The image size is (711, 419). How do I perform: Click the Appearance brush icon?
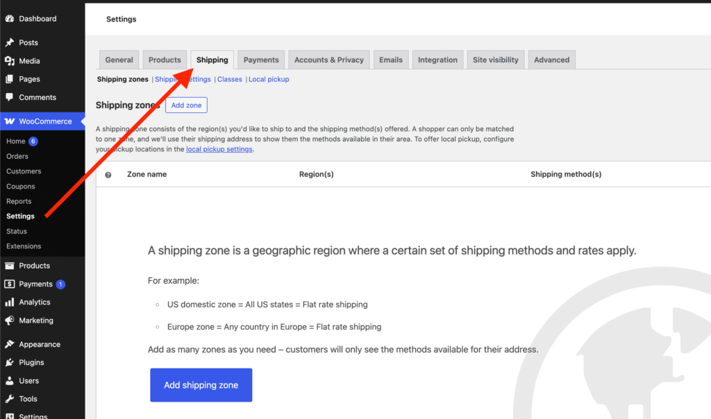[10, 344]
